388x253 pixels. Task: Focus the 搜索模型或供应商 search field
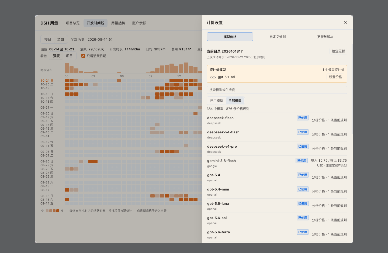point(277,90)
